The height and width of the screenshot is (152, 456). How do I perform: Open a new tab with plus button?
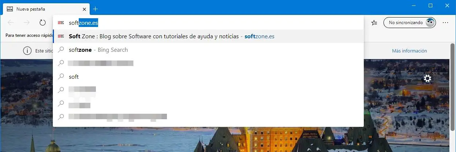point(95,9)
